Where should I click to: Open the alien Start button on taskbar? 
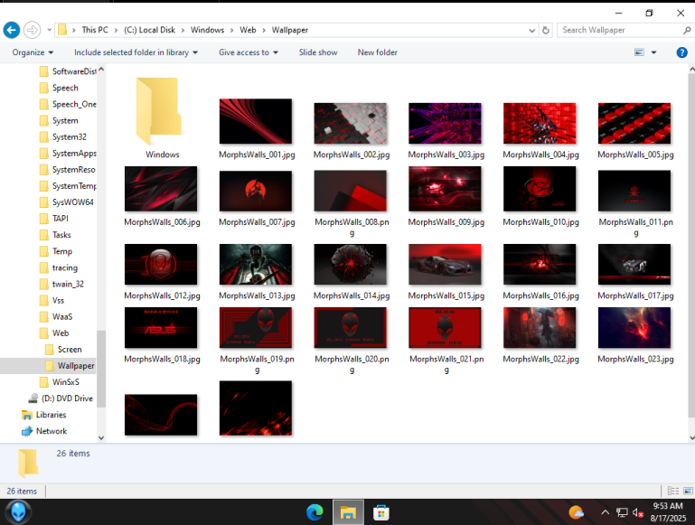point(18,512)
